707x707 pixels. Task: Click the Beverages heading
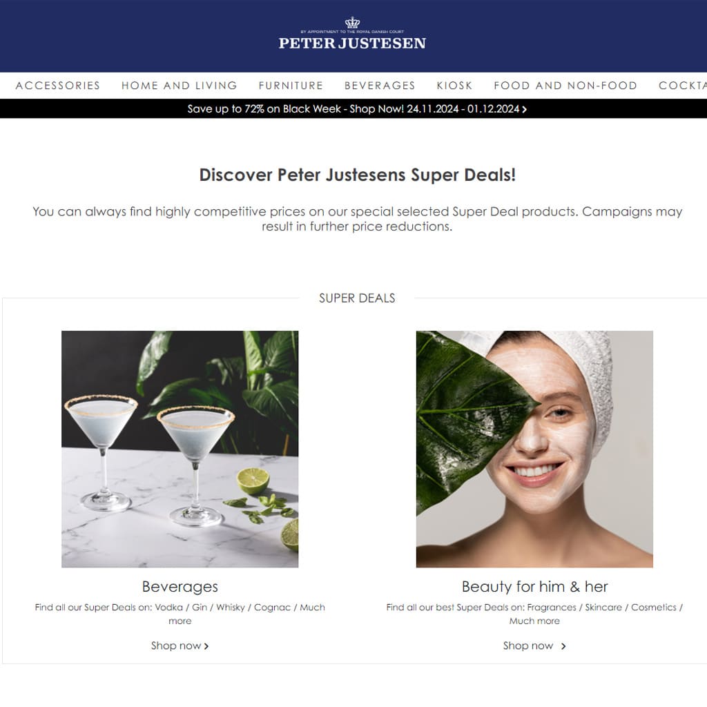(x=180, y=587)
